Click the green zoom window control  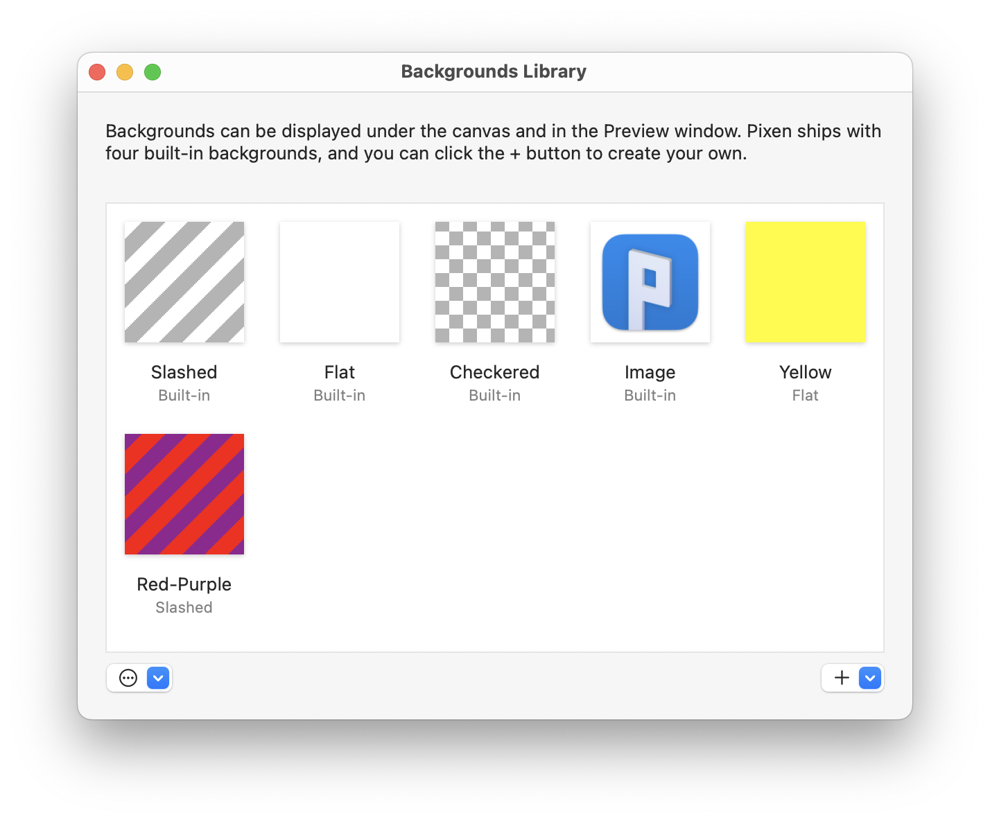153,71
